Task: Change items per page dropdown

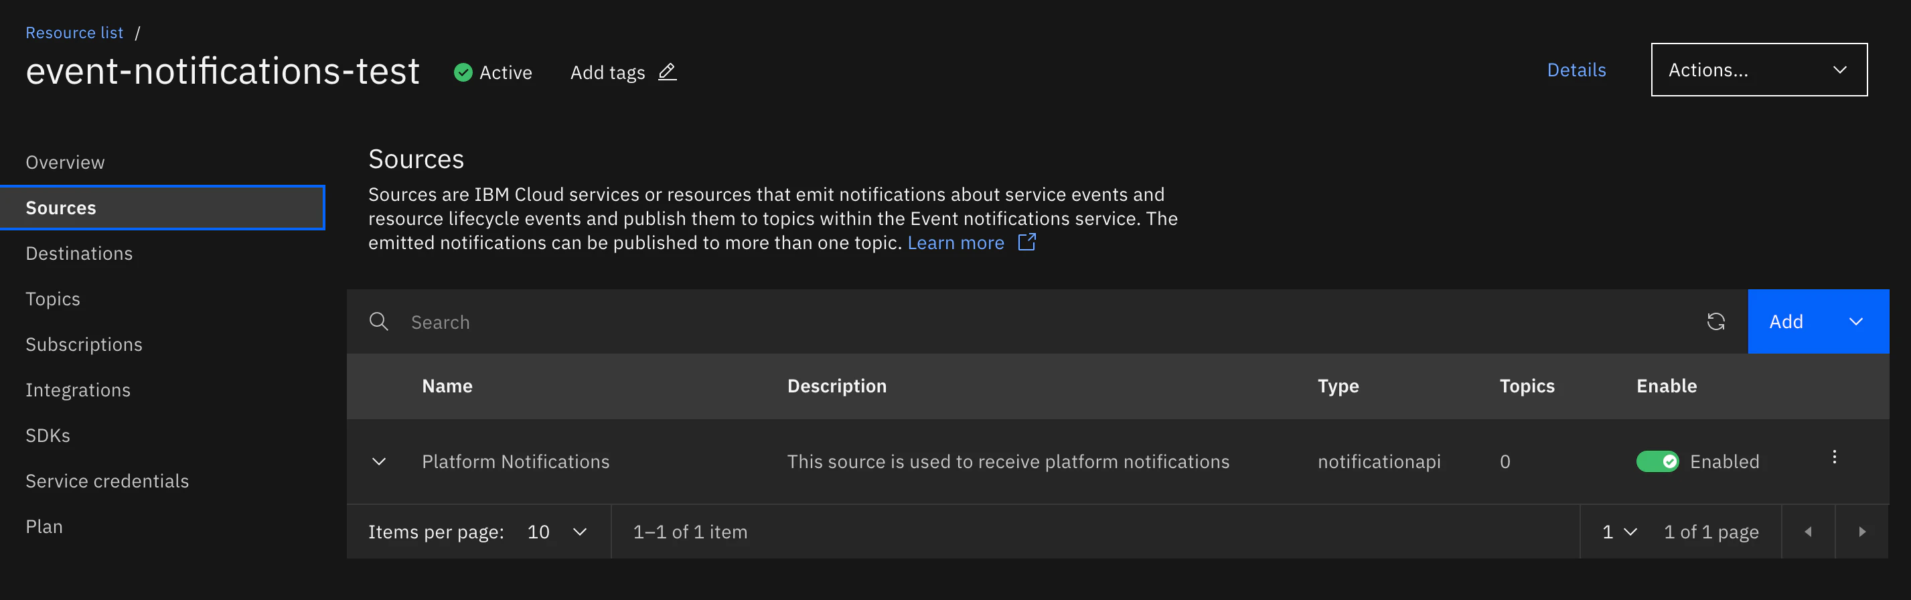Action: point(556,532)
